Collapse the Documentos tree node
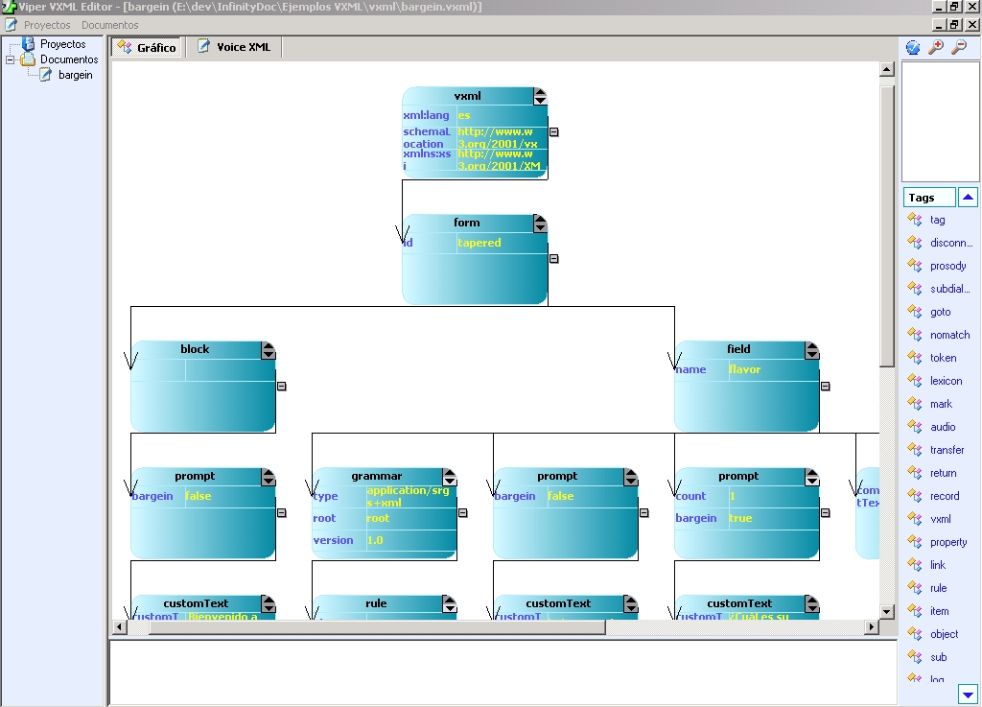Viewport: 982px width, 707px height. coord(11,59)
